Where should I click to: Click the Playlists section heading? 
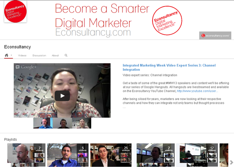pos(10,140)
